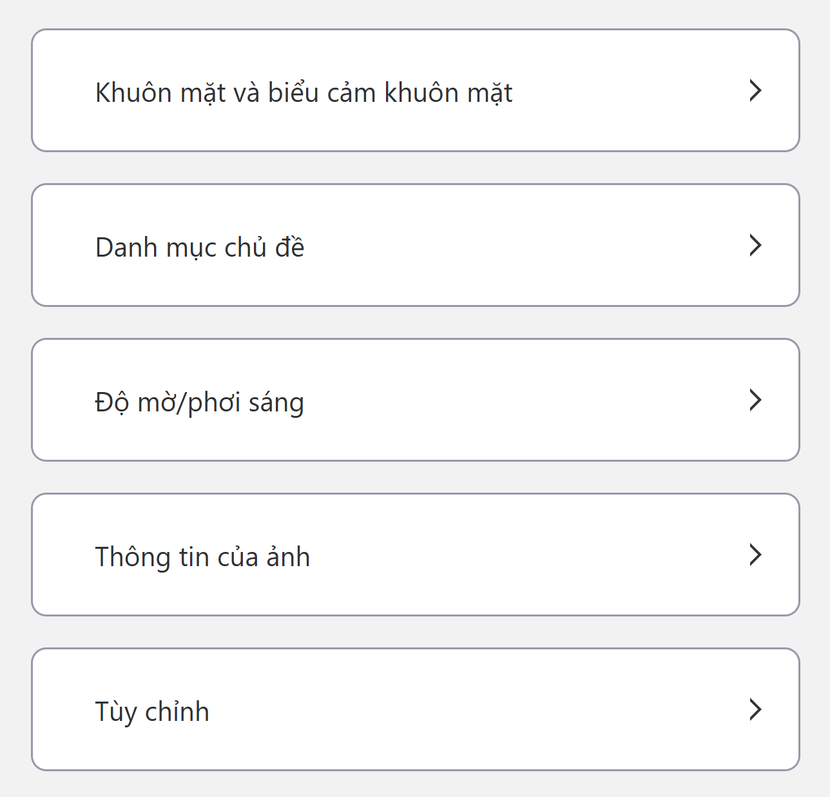Select the Tùy chỉnh label text
This screenshot has width=830, height=797.
[x=152, y=712]
